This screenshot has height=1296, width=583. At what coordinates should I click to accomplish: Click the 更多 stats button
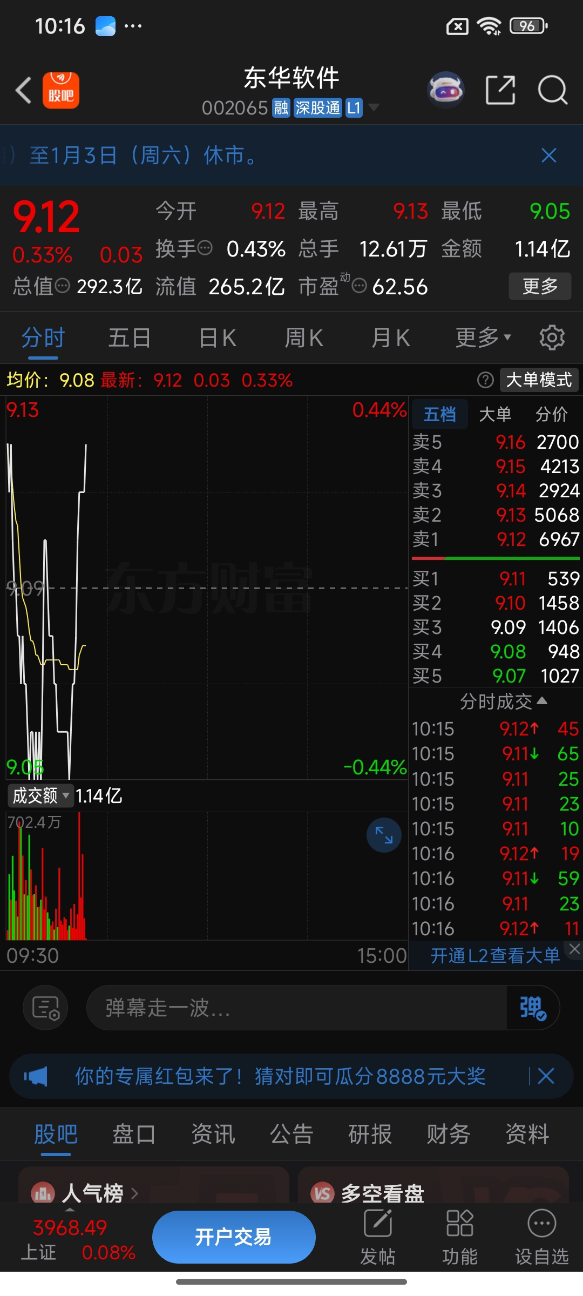[540, 286]
